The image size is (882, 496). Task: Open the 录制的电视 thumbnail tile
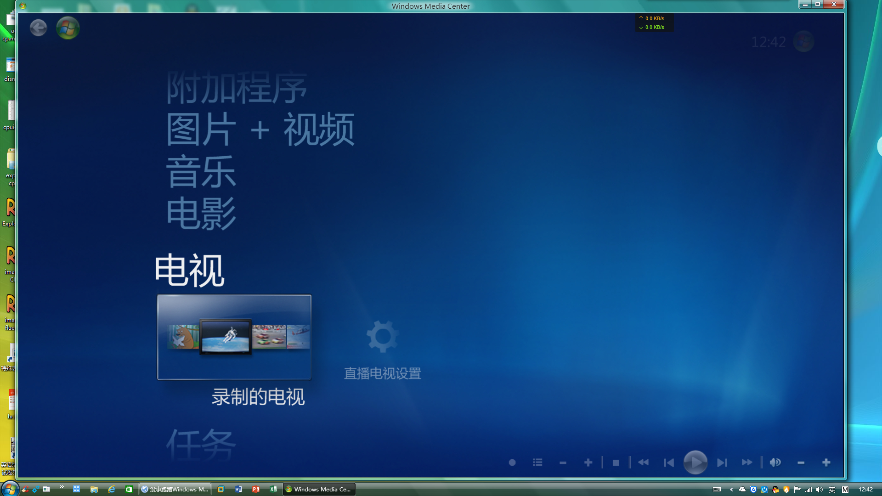pyautogui.click(x=234, y=337)
